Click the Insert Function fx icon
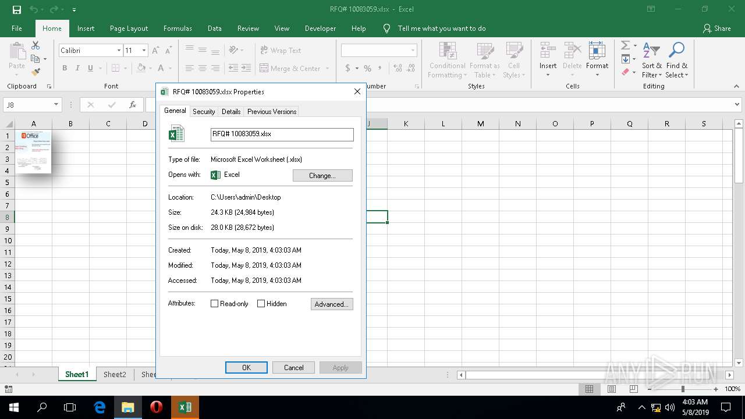 133,105
